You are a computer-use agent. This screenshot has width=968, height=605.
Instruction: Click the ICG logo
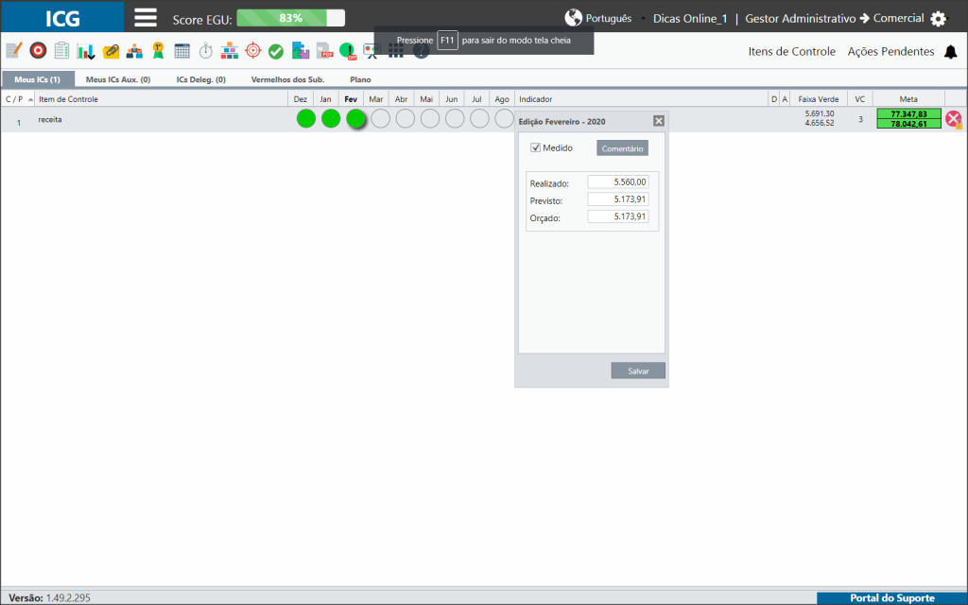pos(62,17)
